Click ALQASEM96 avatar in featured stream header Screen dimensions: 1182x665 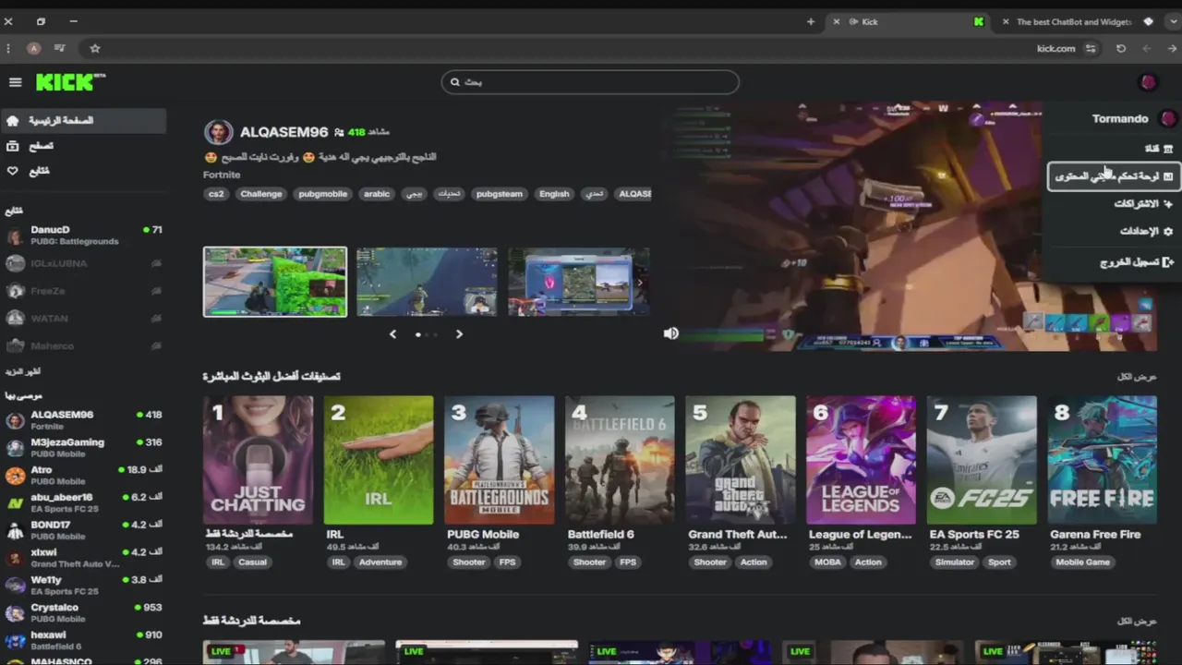click(218, 133)
